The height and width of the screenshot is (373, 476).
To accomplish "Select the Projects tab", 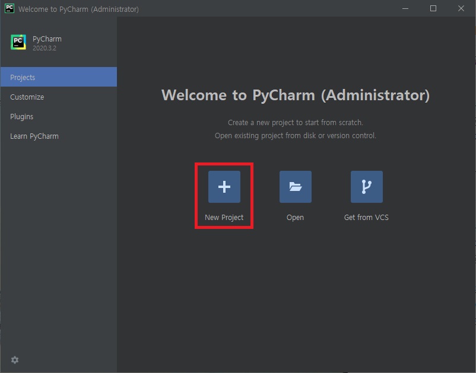I will tap(59, 77).
